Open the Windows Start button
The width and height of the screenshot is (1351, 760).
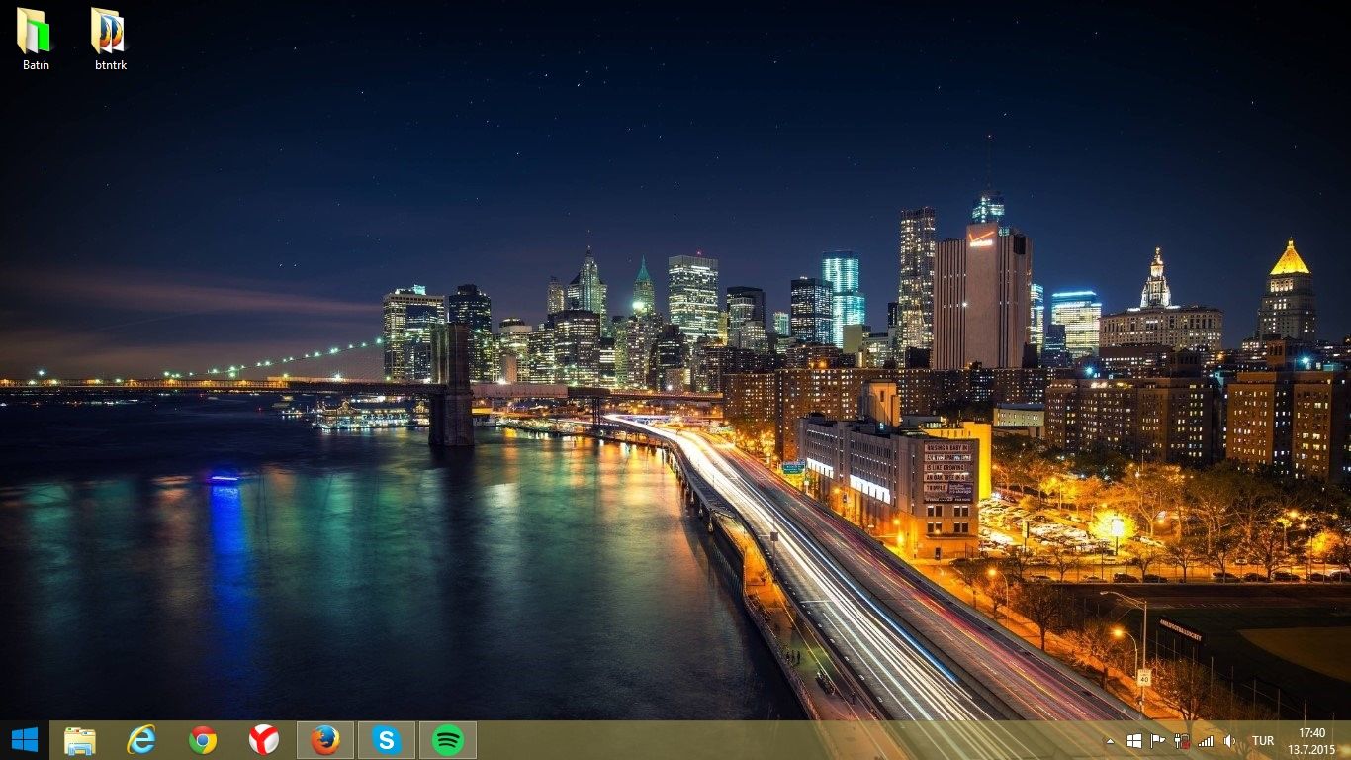24,739
